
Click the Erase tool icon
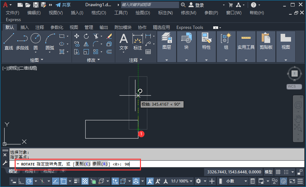pos(109,36)
